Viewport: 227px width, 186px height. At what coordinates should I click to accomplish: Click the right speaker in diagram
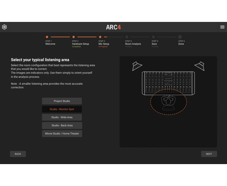click(x=200, y=66)
